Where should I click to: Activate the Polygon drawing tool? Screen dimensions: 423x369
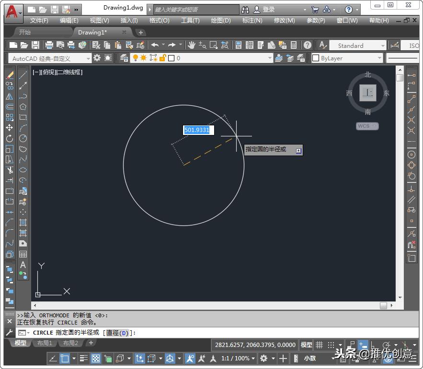[23, 106]
